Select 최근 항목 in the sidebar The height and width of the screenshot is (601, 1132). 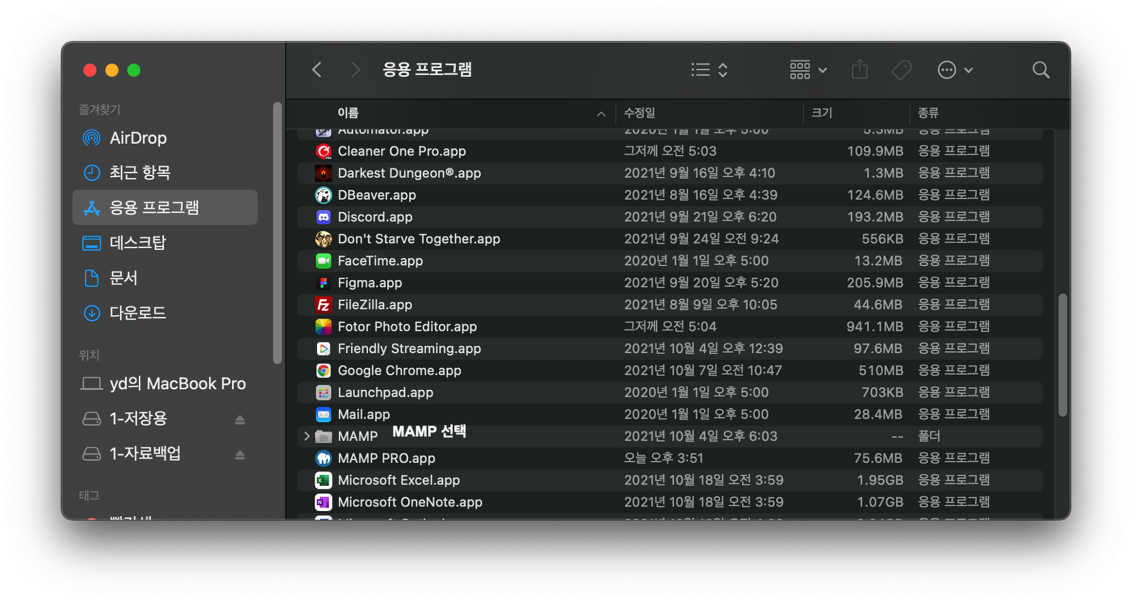(x=165, y=173)
